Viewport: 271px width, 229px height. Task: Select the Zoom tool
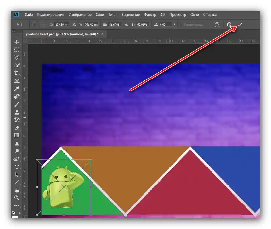pos(17,198)
